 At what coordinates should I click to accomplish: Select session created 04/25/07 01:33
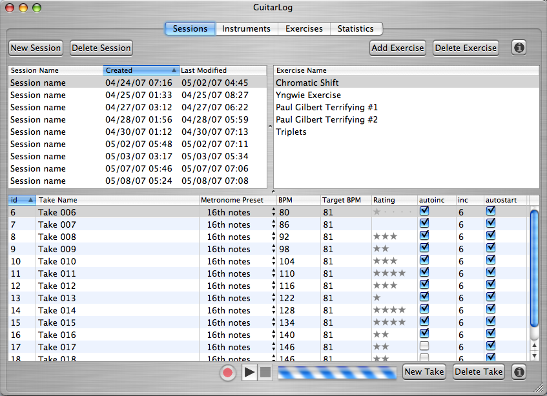pos(138,95)
